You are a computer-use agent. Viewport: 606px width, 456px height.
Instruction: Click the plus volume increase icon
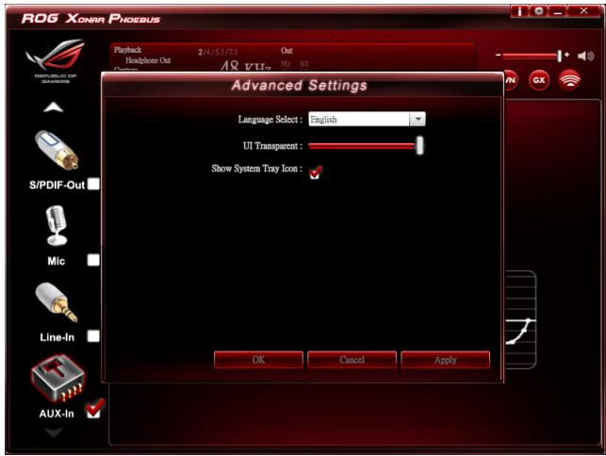(567, 55)
